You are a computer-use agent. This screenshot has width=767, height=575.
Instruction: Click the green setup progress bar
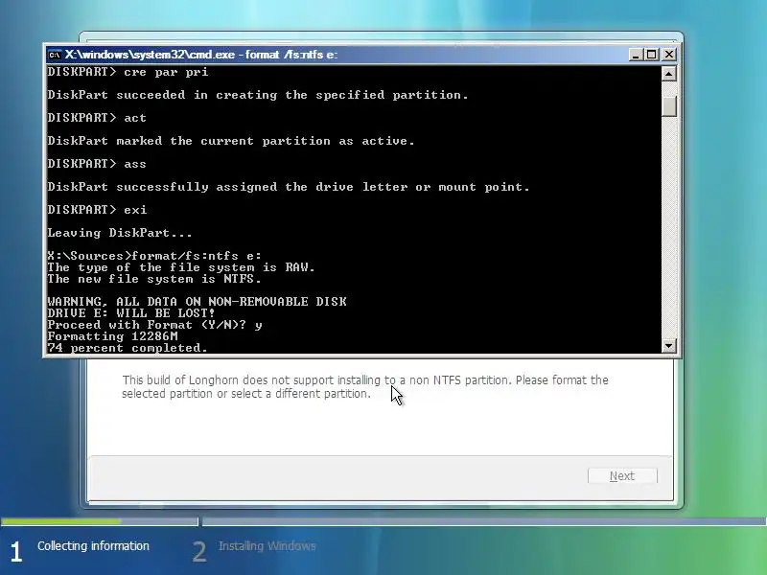60,521
